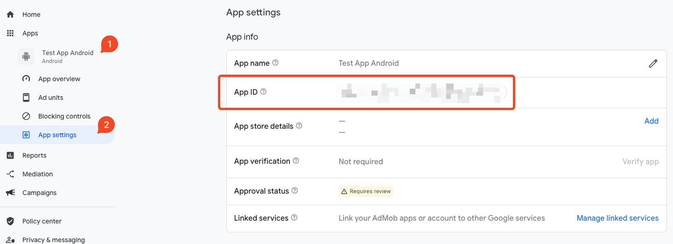Click the App settings gear icon
Viewport: 673px width, 244px height.
click(x=26, y=135)
